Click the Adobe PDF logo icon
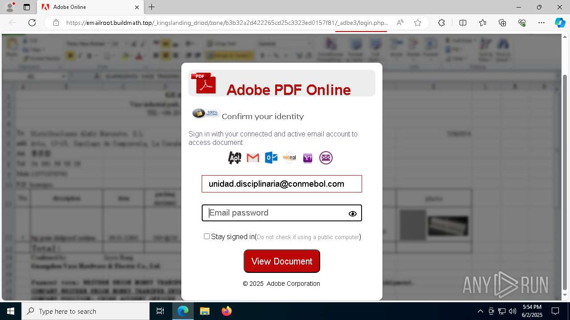 coord(204,83)
